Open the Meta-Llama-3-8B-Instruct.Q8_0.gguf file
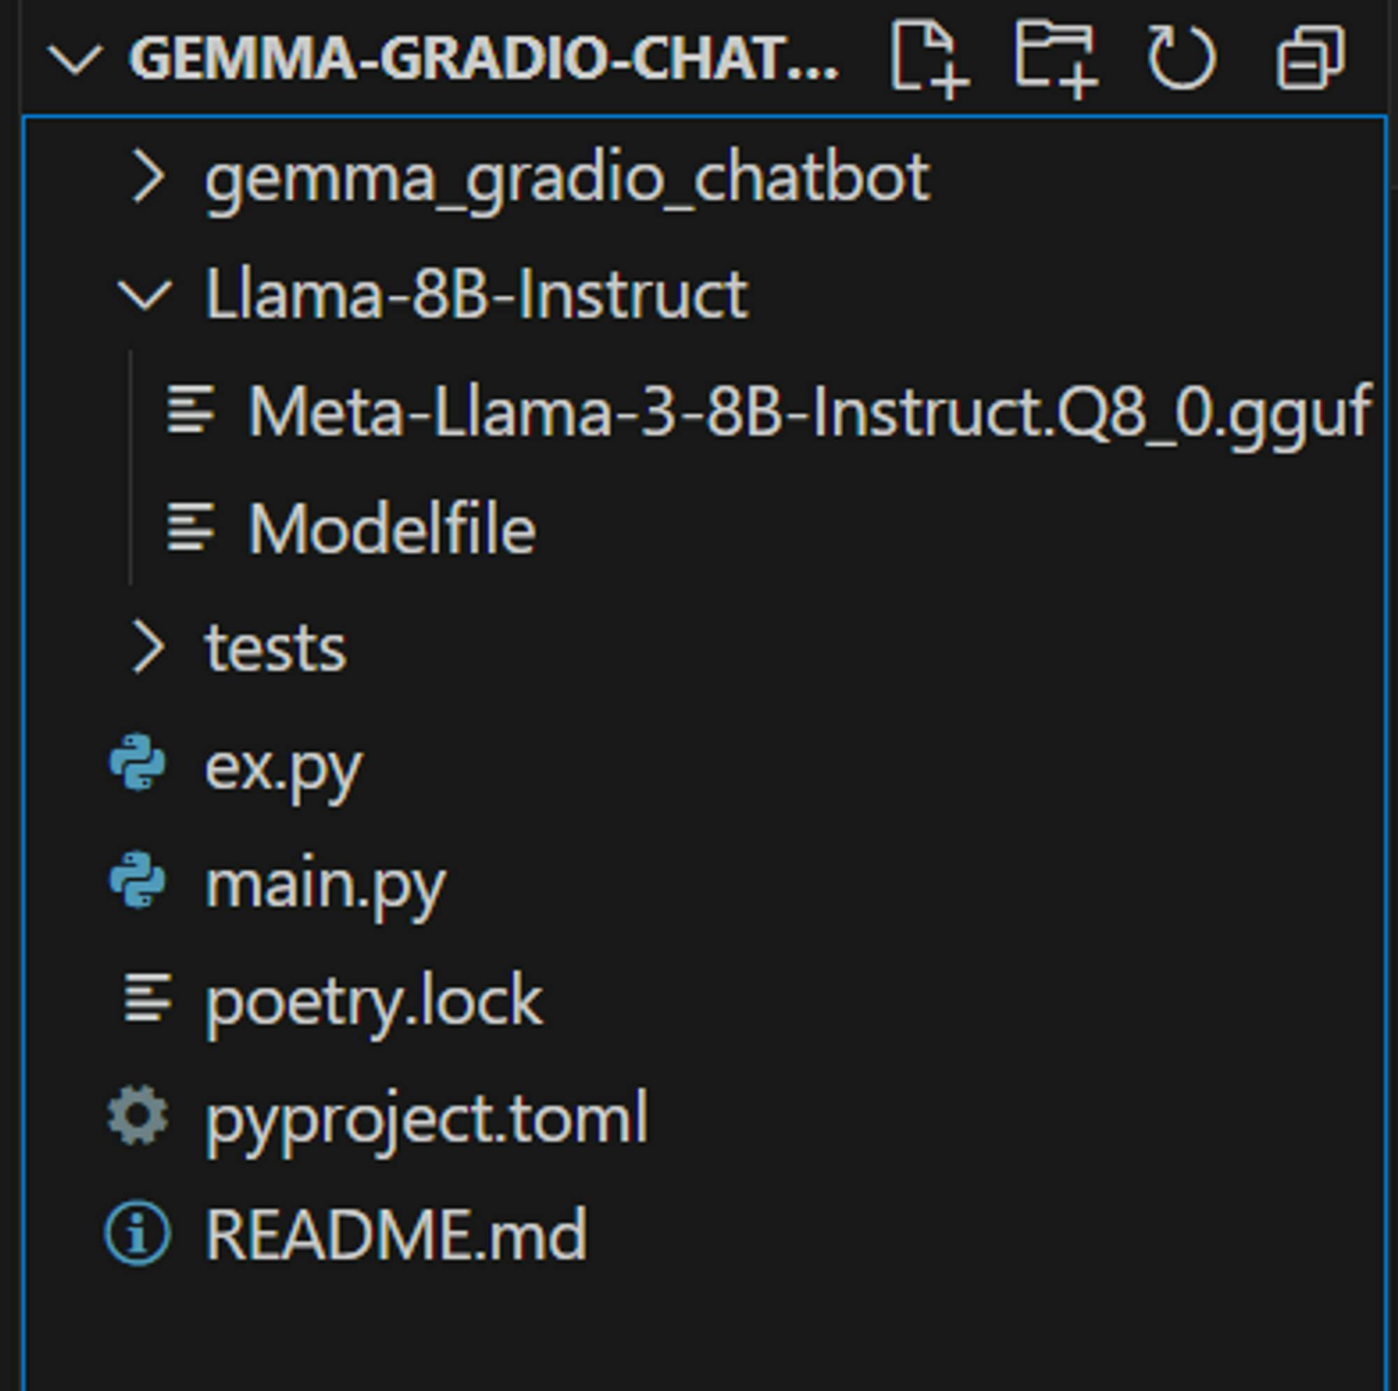 808,412
